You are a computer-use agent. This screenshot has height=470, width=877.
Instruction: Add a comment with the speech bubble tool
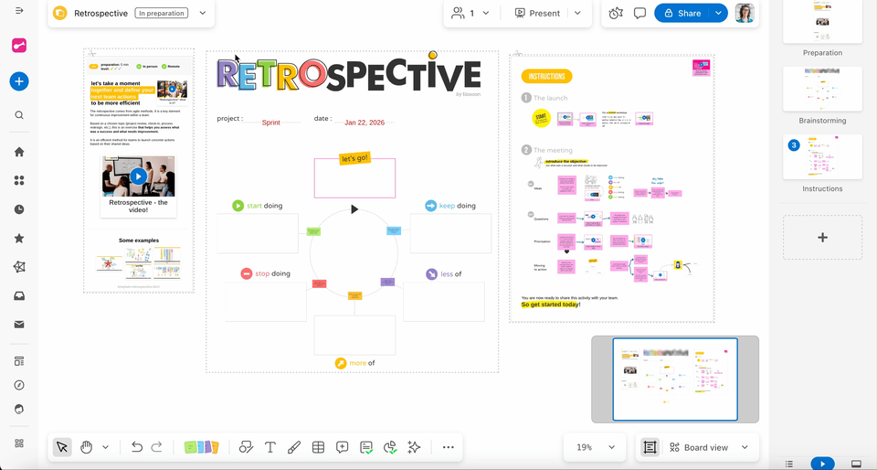[x=343, y=447]
